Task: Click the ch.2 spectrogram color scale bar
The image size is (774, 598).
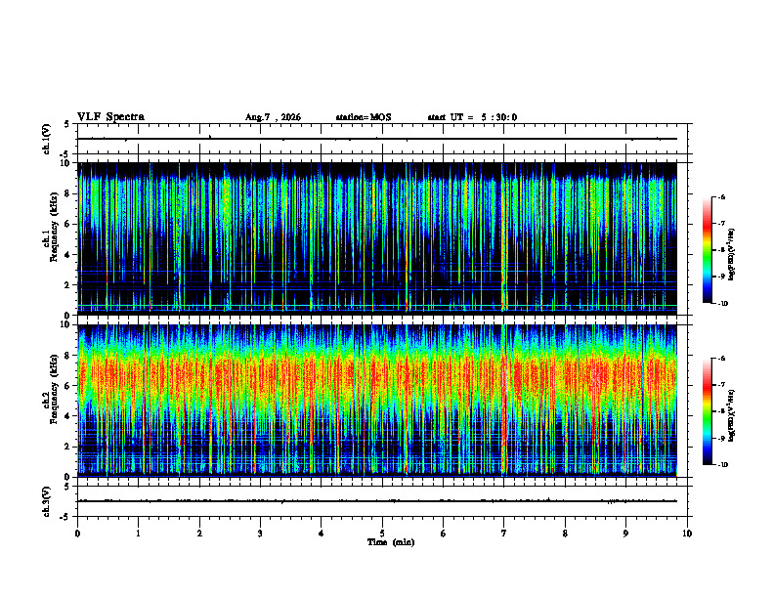Action: pyautogui.click(x=707, y=411)
